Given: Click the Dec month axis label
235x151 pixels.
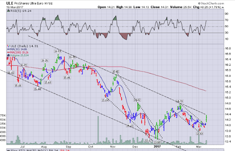Looking at the screenshot, I should tap(135, 147).
